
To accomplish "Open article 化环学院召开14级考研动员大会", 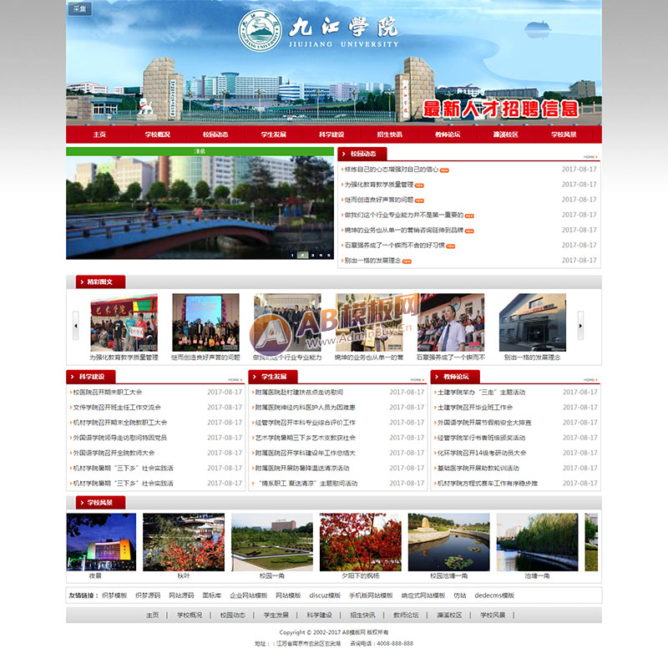I will (x=482, y=453).
